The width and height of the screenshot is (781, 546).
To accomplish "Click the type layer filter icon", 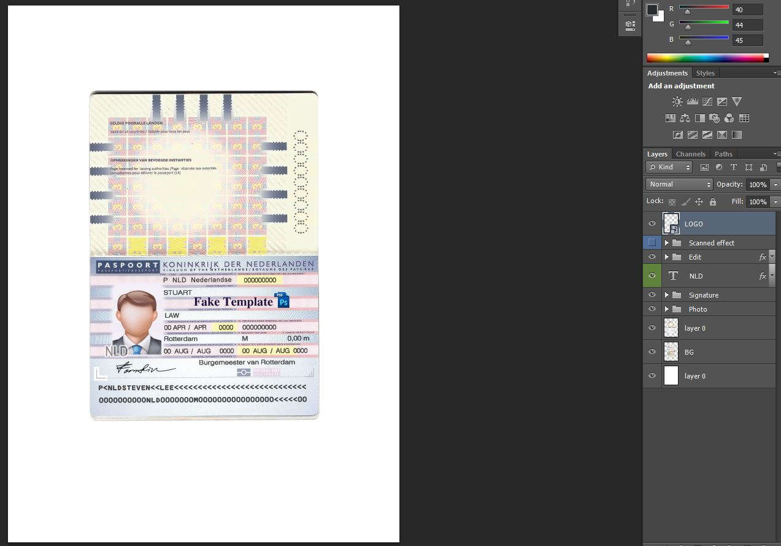I will pyautogui.click(x=733, y=167).
